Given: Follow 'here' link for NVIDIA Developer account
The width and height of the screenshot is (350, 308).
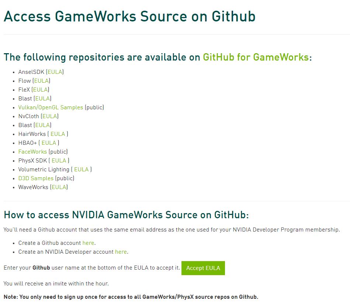Looking at the screenshot, I should [121, 252].
